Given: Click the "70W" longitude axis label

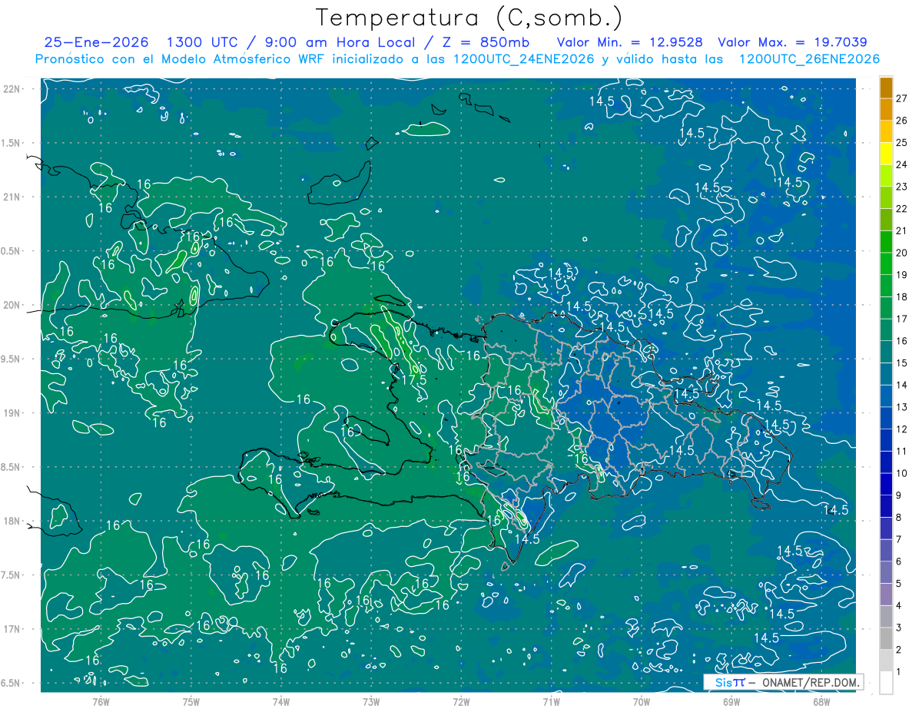Looking at the screenshot, I should pos(642,702).
